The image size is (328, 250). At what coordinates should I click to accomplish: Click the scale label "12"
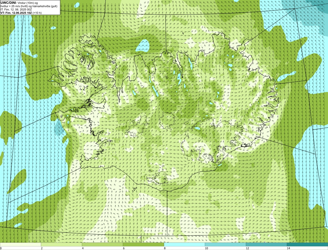tap(247, 248)
